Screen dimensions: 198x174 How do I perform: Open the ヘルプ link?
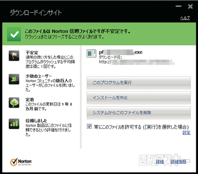185,18
